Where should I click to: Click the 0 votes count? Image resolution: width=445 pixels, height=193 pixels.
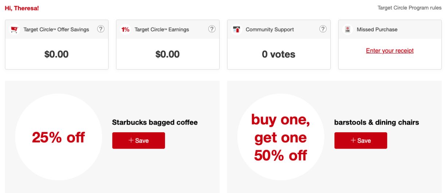click(279, 54)
